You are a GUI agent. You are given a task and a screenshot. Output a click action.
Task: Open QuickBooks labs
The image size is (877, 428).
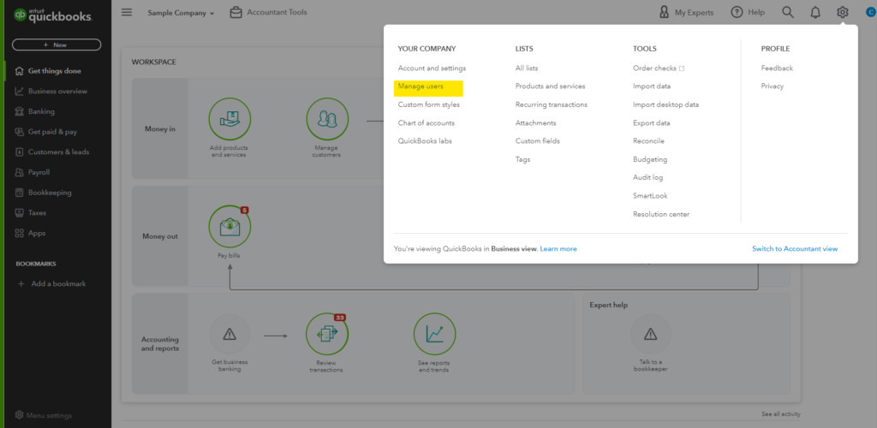(x=425, y=140)
